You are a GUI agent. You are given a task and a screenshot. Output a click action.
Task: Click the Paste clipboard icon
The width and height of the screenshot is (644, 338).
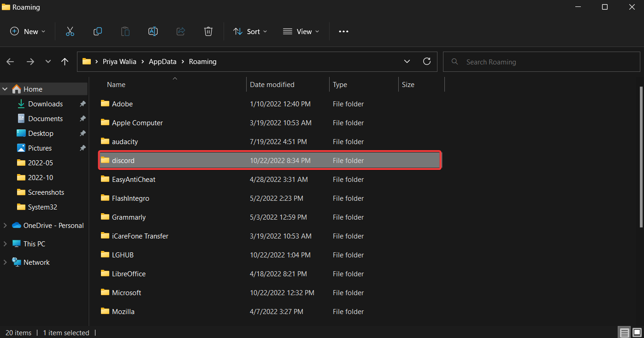click(x=125, y=31)
